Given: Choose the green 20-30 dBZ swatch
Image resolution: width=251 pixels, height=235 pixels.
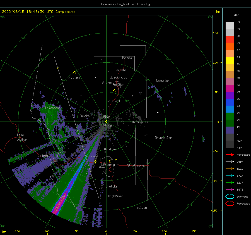Looking at the screenshot, I should [x=230, y=116].
